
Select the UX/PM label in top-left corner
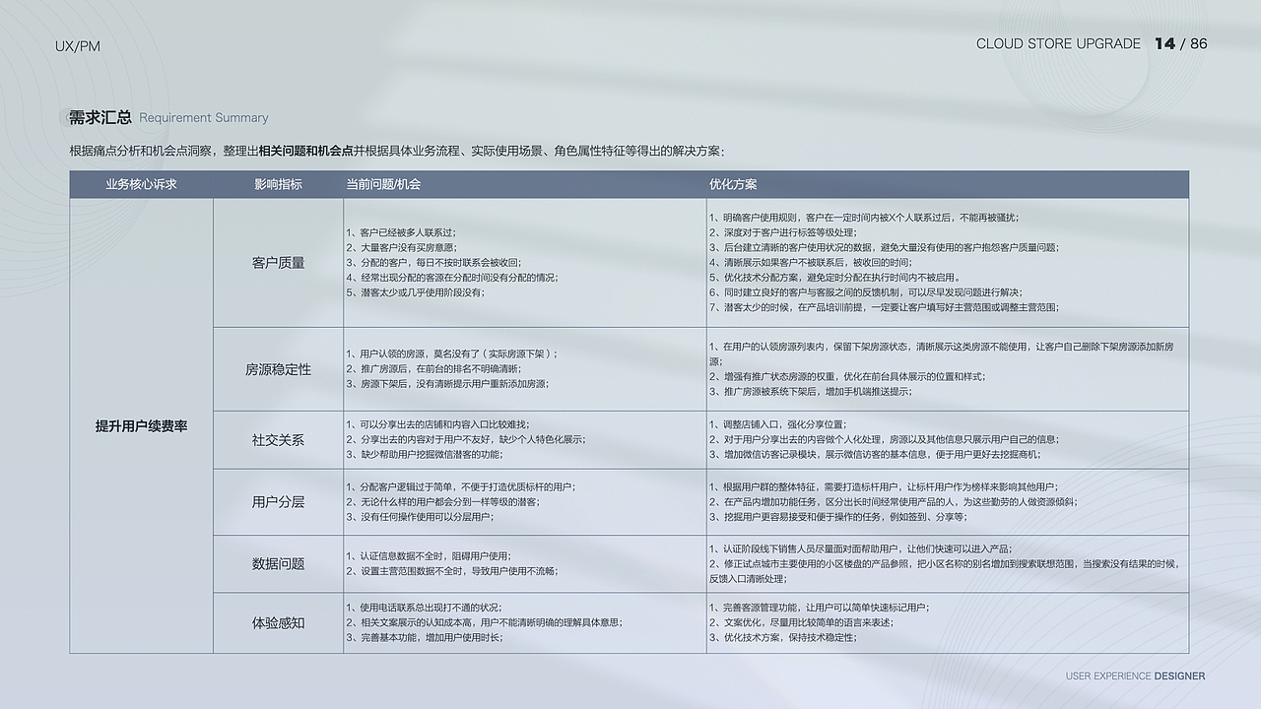tap(77, 45)
